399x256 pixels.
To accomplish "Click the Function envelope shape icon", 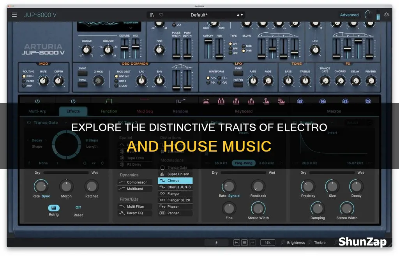I will click(109, 101).
